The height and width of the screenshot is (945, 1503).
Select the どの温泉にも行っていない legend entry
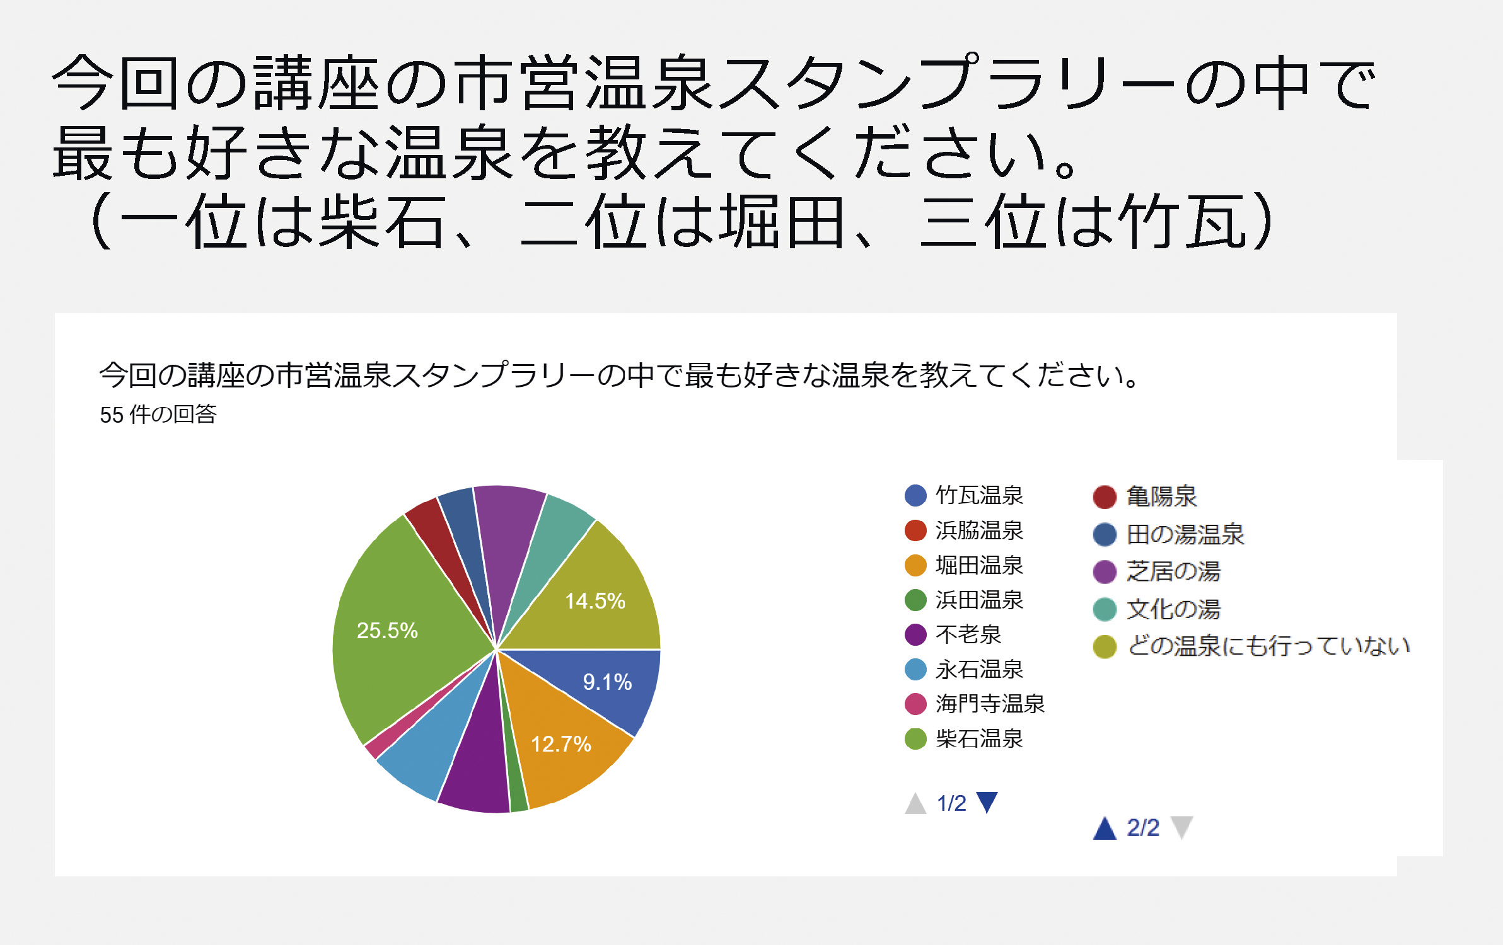1251,646
